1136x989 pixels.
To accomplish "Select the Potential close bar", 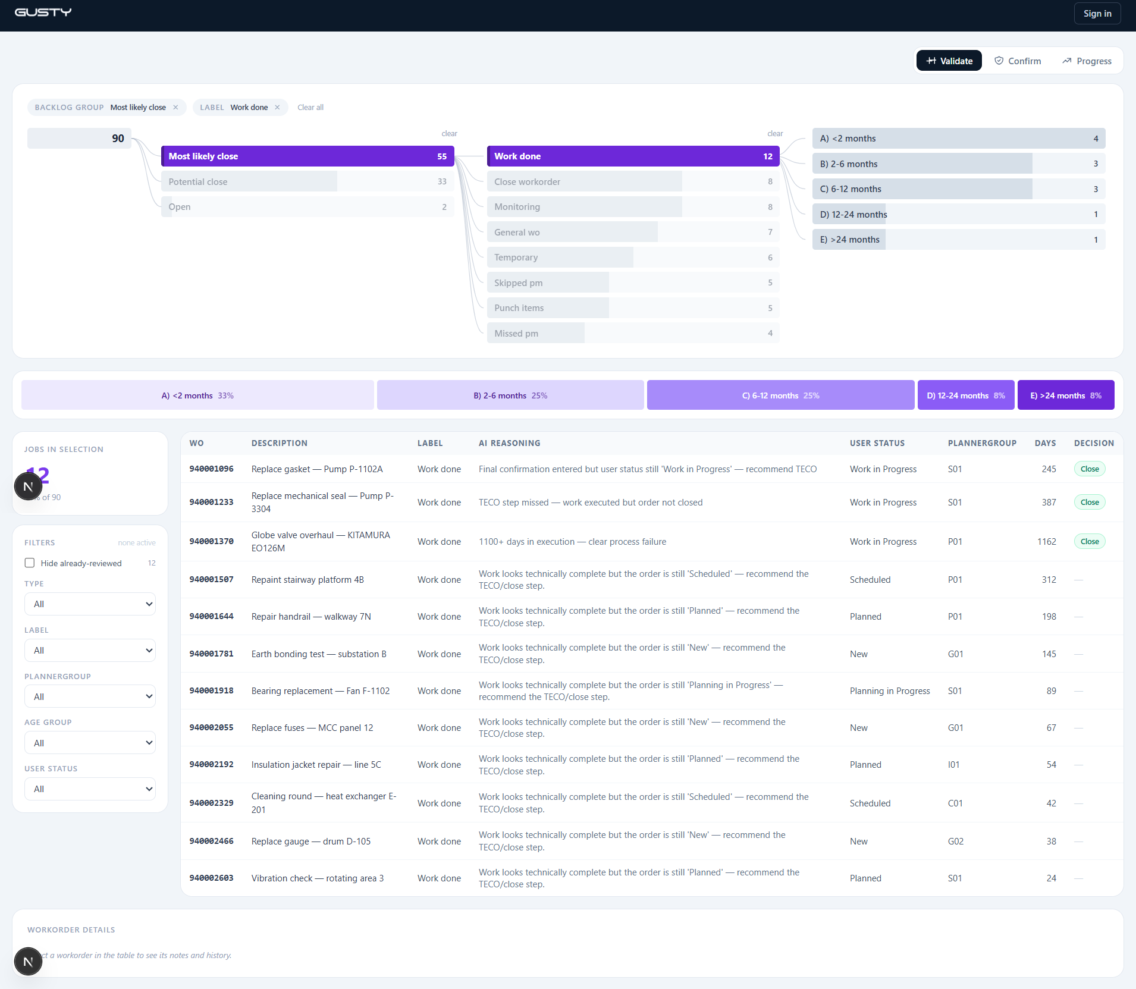I will 307,182.
